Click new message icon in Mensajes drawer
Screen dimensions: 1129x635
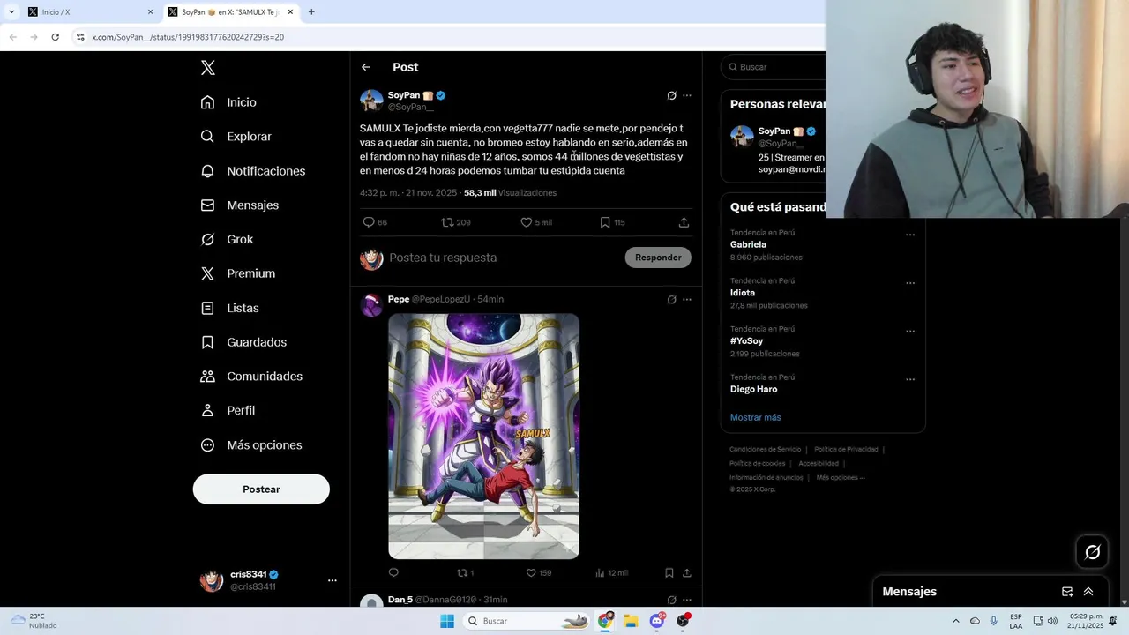click(1067, 592)
